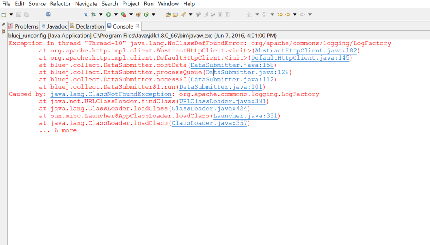The image size is (430, 245).
Task: Open the New wizard dropdown arrow
Action: point(11,15)
